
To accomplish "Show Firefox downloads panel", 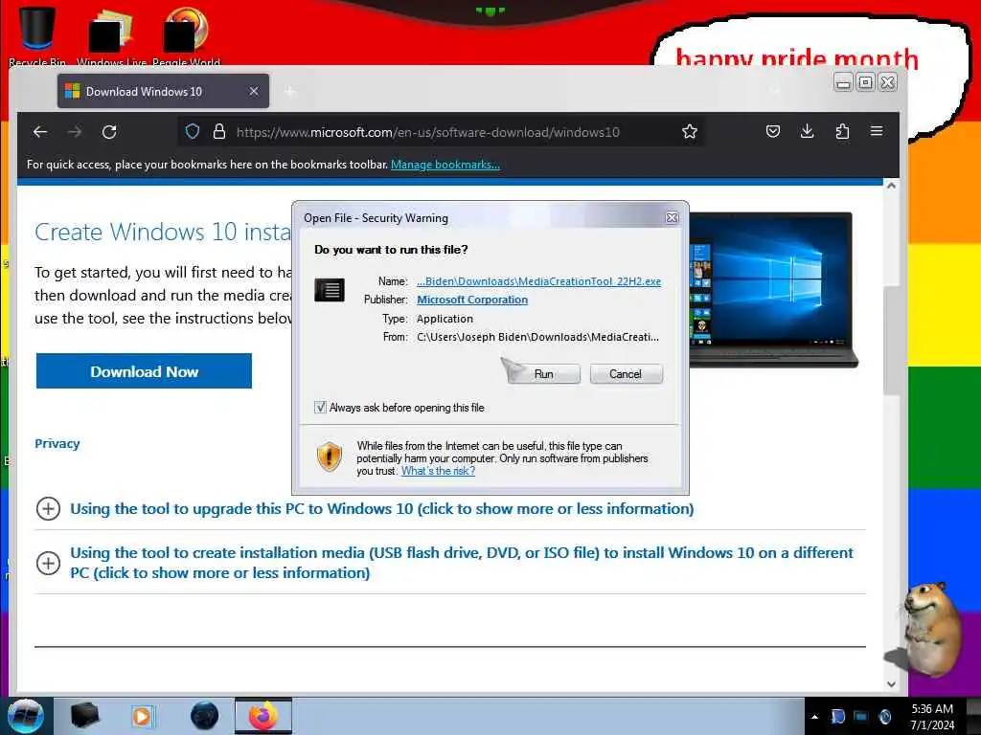I will pyautogui.click(x=807, y=131).
